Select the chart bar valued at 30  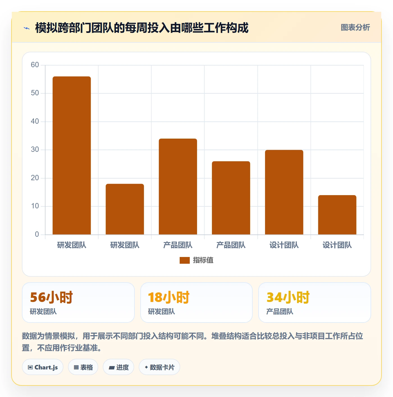point(284,192)
